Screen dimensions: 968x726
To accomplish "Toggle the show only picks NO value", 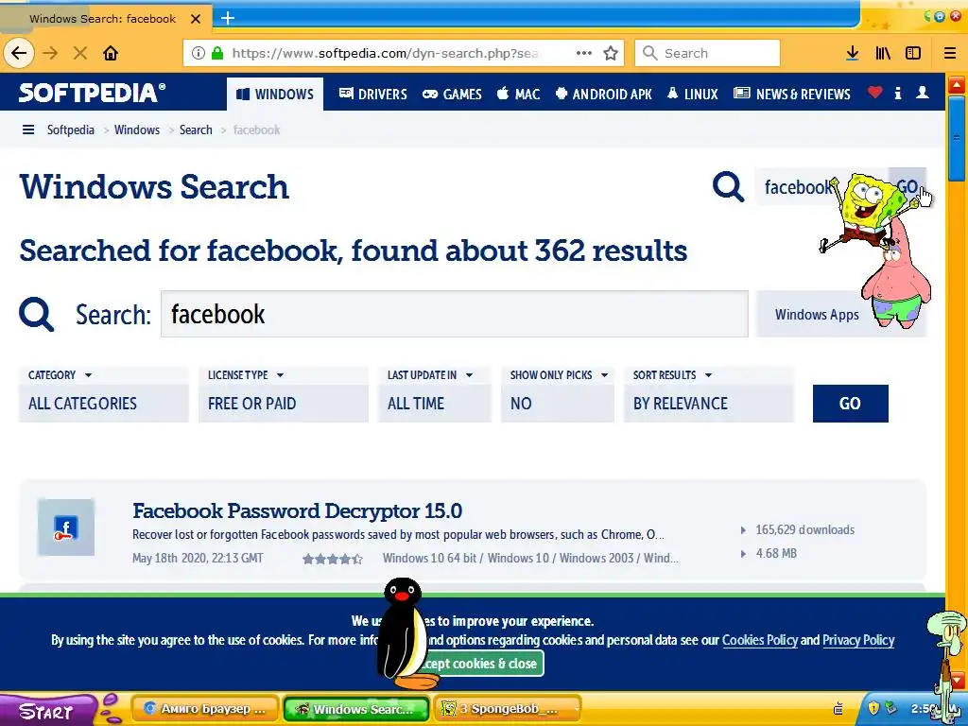I will pyautogui.click(x=558, y=403).
